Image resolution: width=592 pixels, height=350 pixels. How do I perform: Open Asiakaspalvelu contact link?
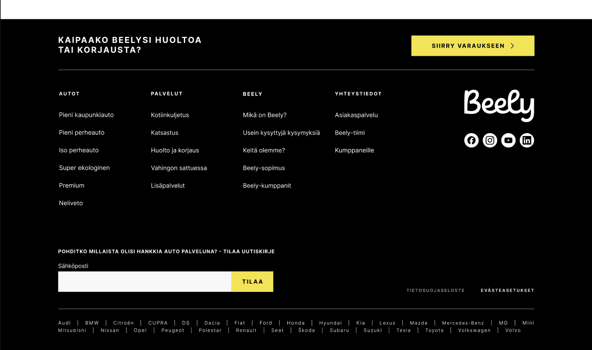tap(356, 115)
